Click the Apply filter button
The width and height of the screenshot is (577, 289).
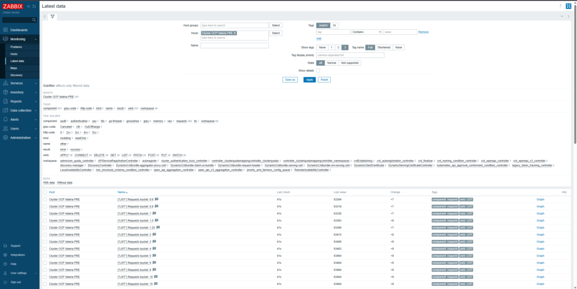[309, 80]
